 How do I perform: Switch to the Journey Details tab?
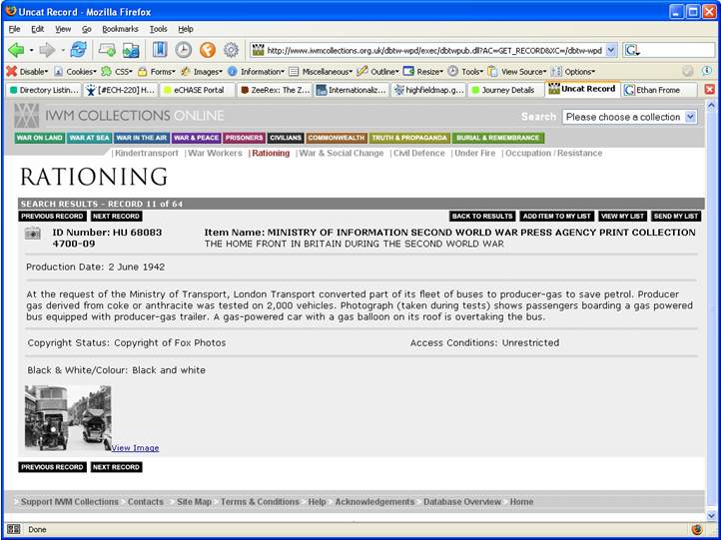(504, 89)
